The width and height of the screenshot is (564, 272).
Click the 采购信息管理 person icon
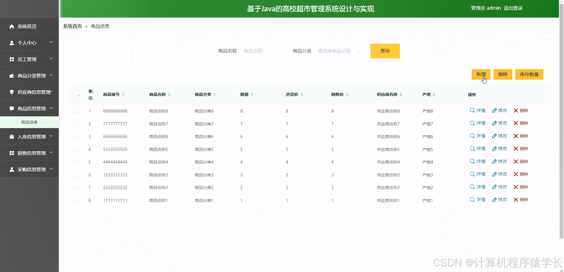pyautogui.click(x=12, y=169)
